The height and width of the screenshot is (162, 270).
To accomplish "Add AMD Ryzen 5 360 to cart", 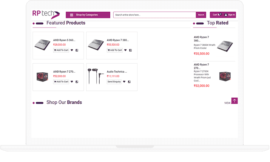I will tap(61, 50).
